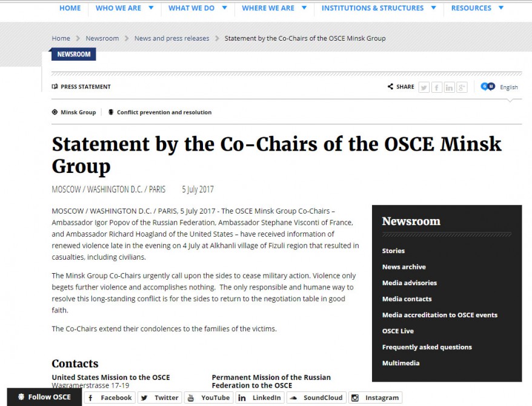Click the Twitter bird icon in footer bar
Viewport: 532px width, 406px height.
pos(144,398)
